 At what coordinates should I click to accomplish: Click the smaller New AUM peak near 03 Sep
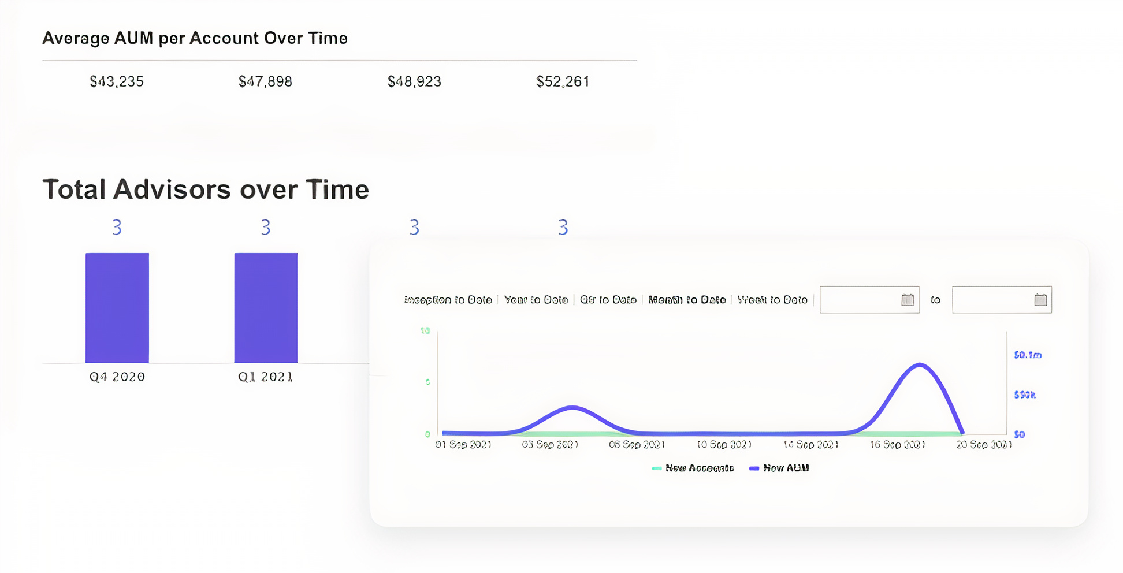[x=572, y=408]
